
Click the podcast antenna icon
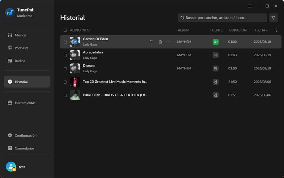click(10, 48)
